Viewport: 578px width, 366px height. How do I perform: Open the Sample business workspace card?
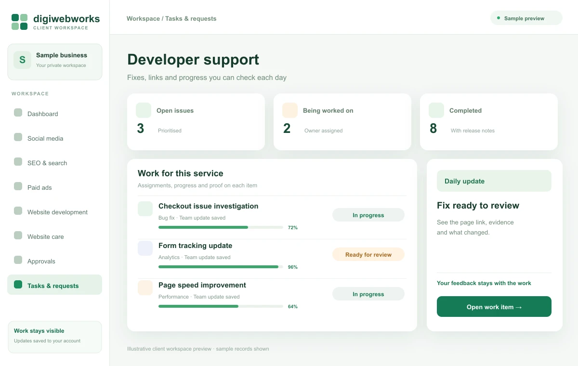click(54, 62)
